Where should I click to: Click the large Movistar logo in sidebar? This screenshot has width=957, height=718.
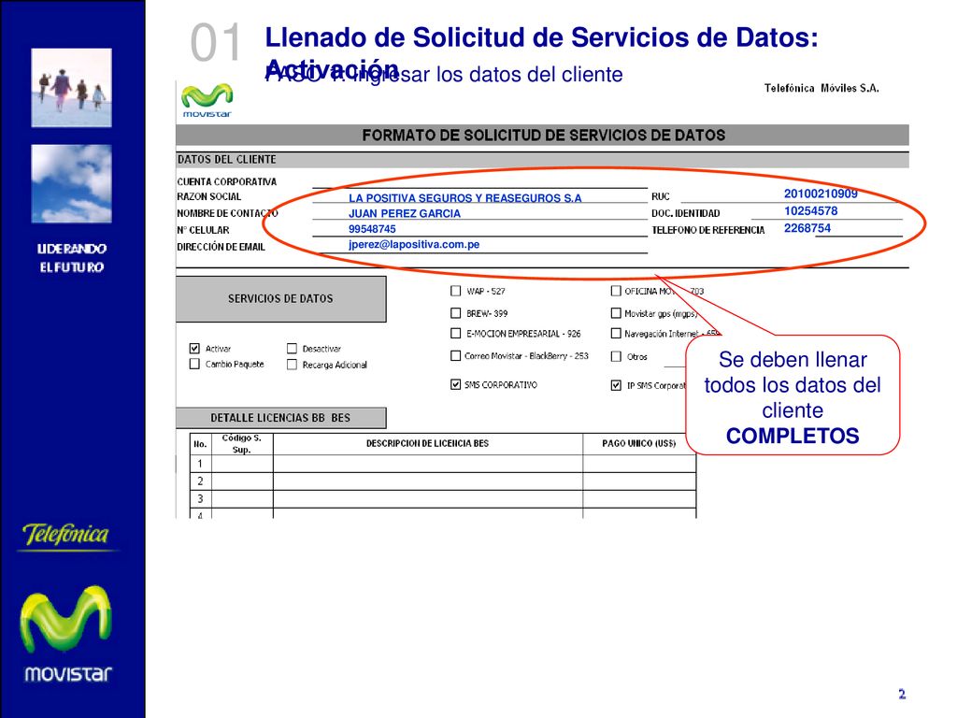[66, 634]
